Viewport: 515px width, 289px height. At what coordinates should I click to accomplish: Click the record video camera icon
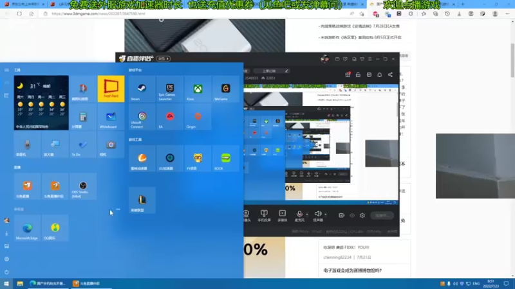(x=342, y=215)
